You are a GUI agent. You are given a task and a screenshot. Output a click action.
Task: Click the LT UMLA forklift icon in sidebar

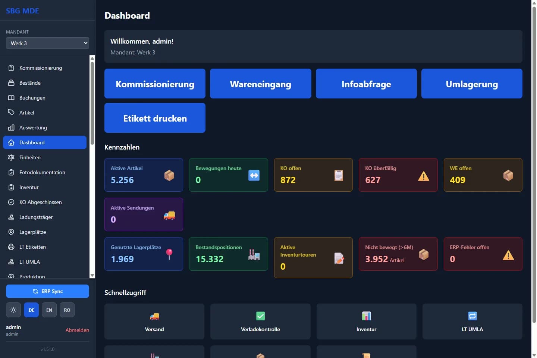(11, 262)
